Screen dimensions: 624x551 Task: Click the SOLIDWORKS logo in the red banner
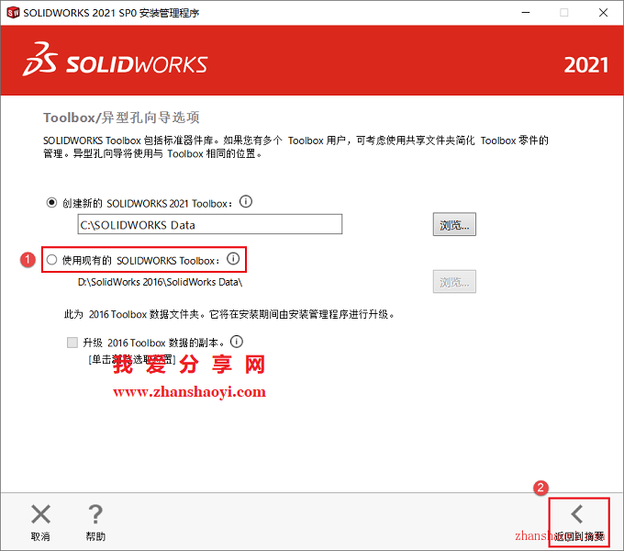[115, 60]
